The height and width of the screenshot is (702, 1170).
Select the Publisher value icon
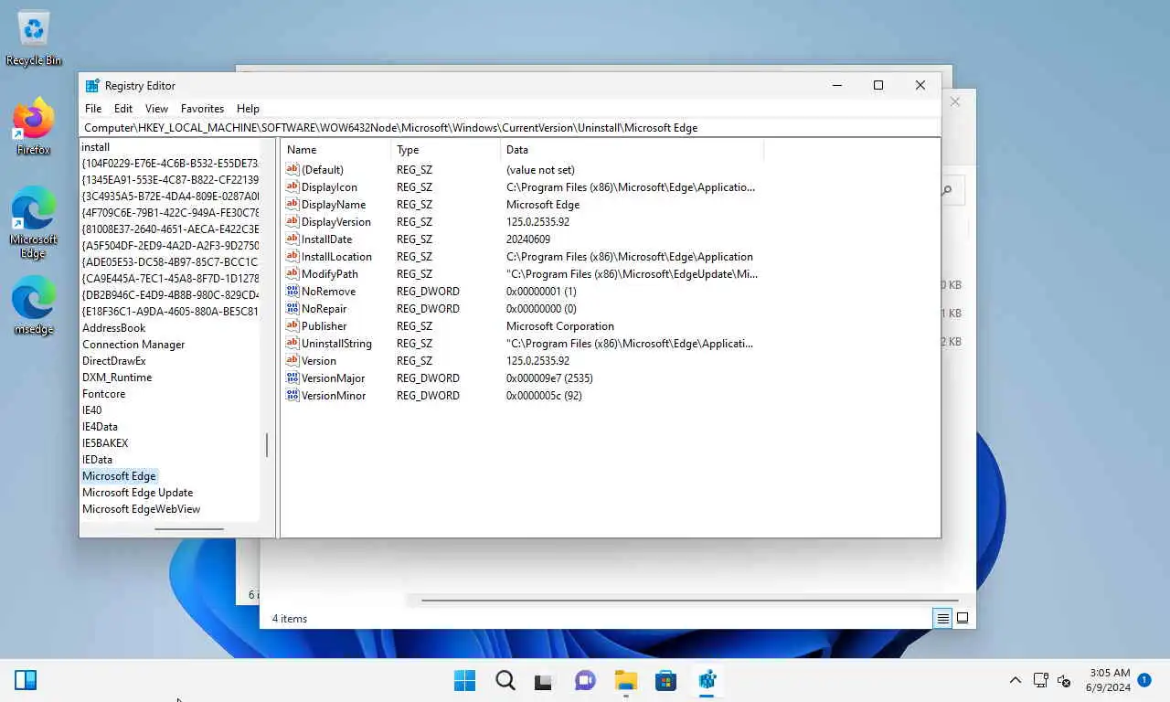coord(292,326)
